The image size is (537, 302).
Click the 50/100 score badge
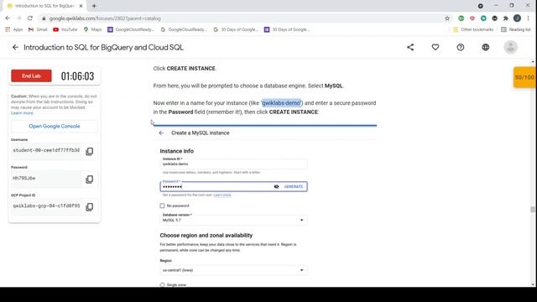(524, 77)
